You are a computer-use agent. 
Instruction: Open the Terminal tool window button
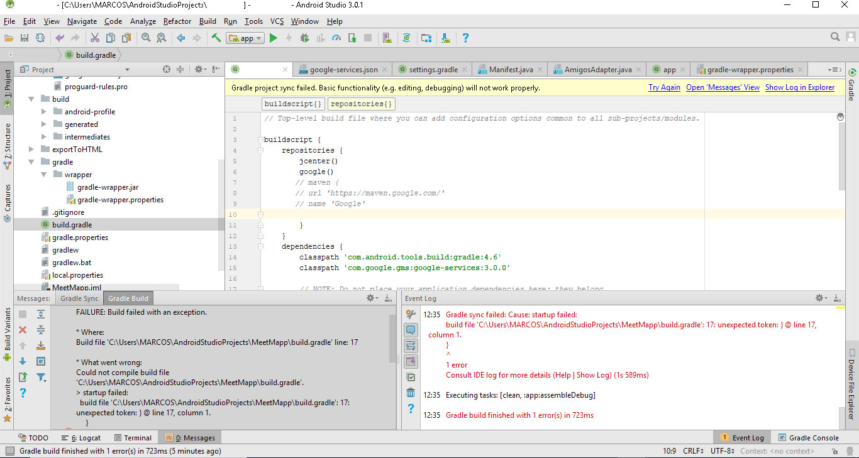click(133, 438)
